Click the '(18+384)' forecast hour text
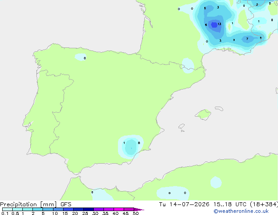The width and height of the screenshot is (278, 215). coord(264,204)
